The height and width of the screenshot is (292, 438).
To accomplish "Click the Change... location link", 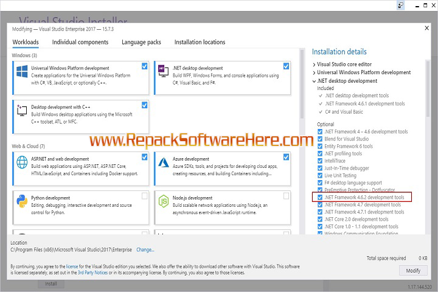I will pyautogui.click(x=145, y=250).
